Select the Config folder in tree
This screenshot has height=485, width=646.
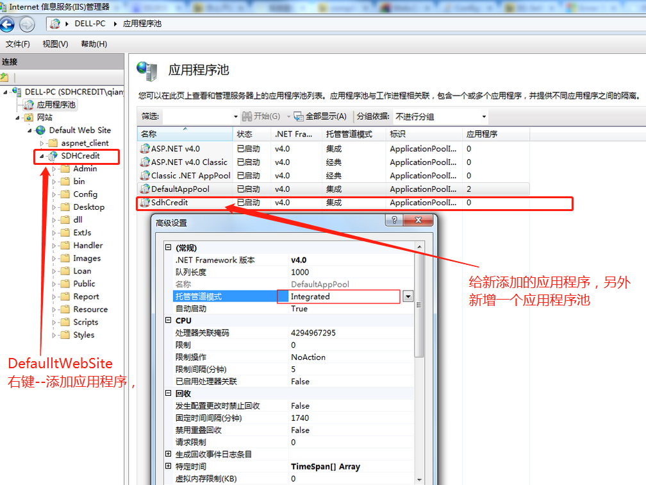(x=85, y=194)
